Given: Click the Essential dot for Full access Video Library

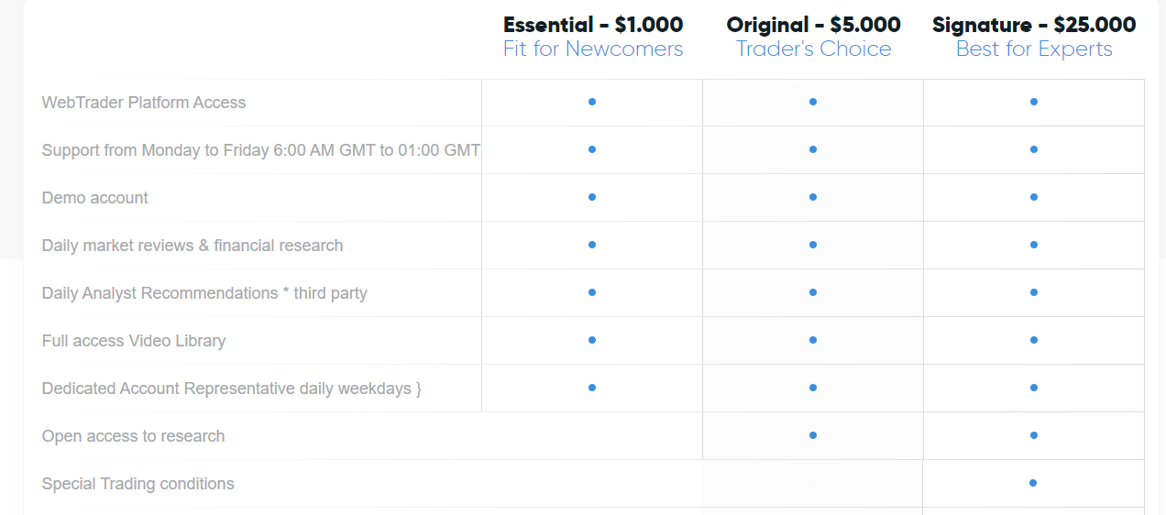Looking at the screenshot, I should coord(592,340).
